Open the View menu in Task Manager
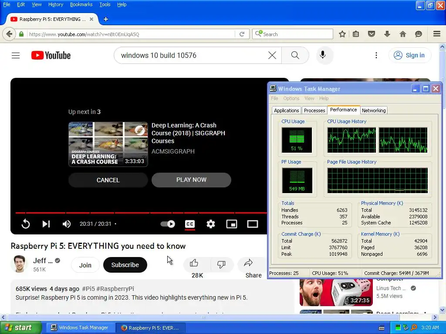The image size is (446, 334). click(309, 98)
